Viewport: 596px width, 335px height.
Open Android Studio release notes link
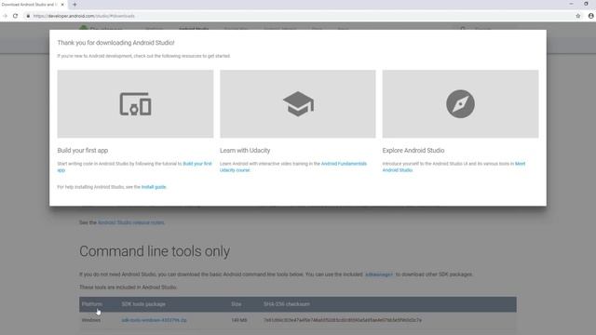[130, 222]
